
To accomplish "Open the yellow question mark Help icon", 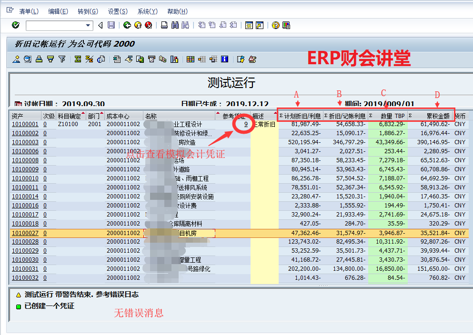I will pyautogui.click(x=275, y=25).
